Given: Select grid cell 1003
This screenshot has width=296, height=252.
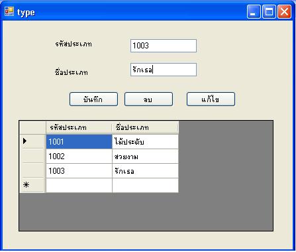Looking at the screenshot, I should pos(79,171).
